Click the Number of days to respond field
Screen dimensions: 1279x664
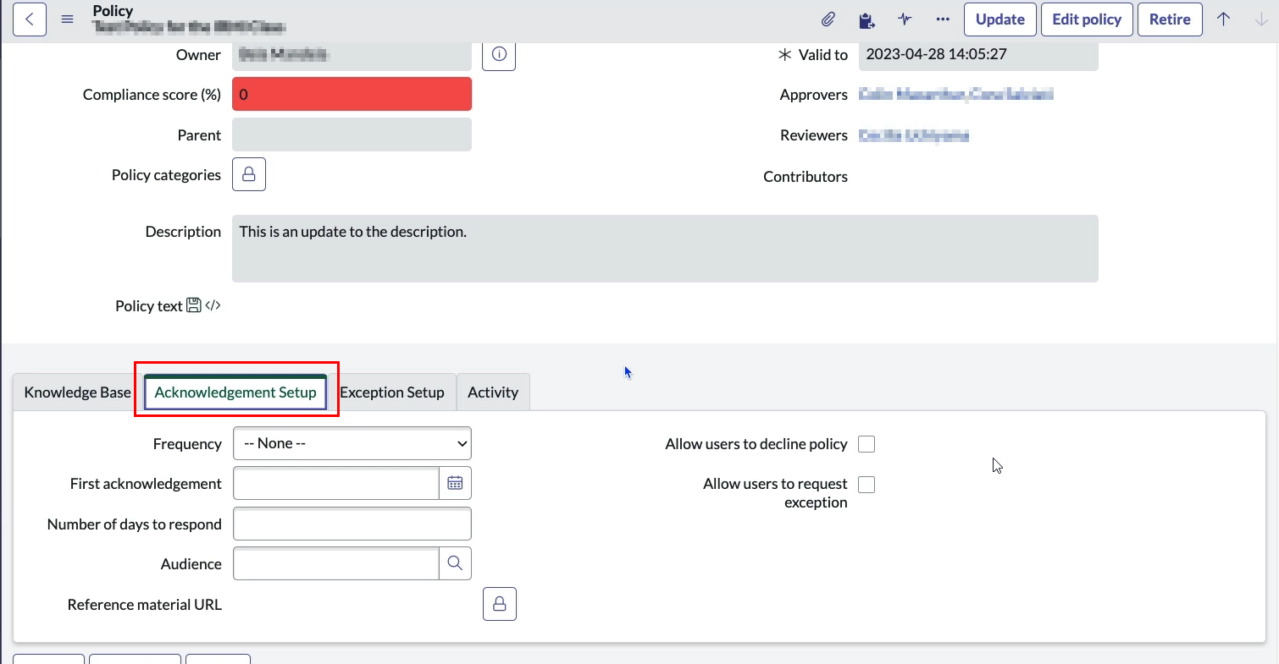click(x=352, y=524)
